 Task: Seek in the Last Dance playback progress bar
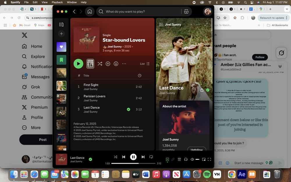click(133, 163)
